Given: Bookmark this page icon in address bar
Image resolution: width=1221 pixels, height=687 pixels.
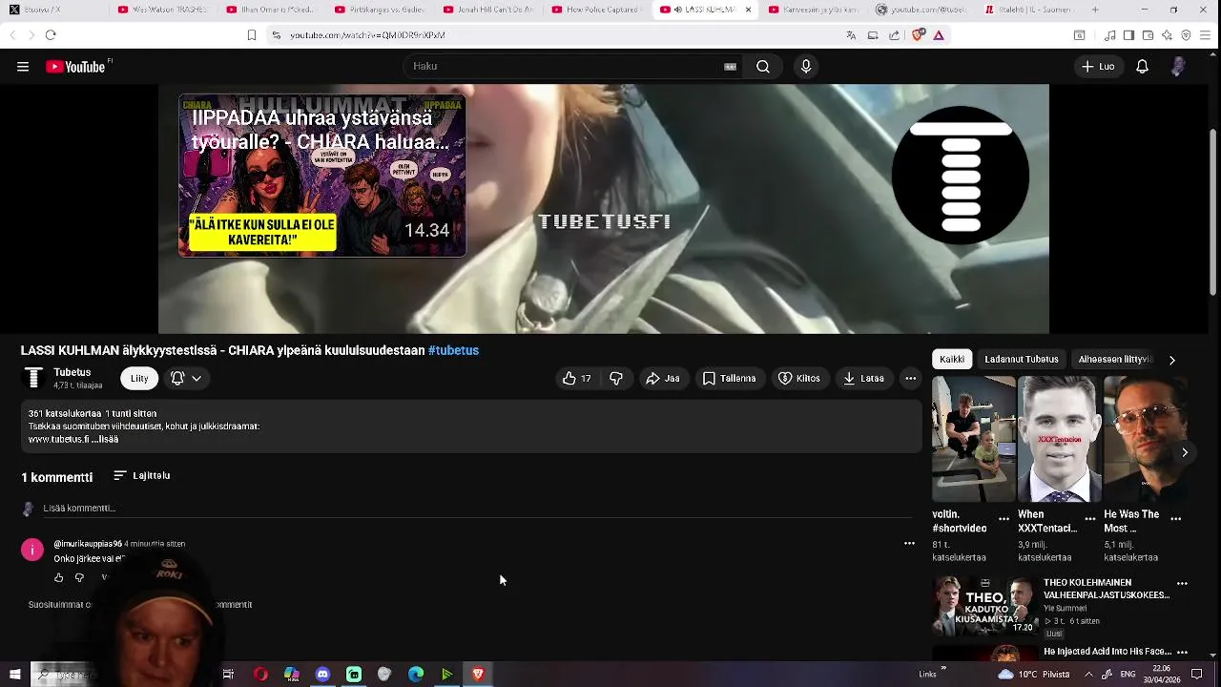Looking at the screenshot, I should click(x=252, y=35).
